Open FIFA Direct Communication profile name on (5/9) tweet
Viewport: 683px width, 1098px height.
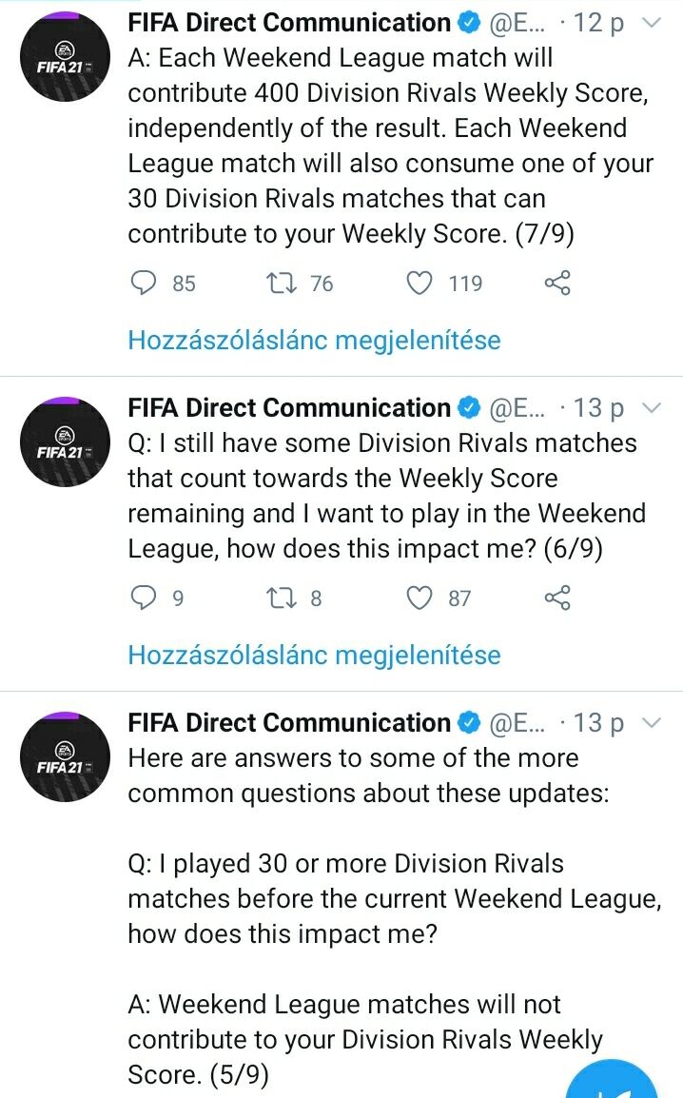point(289,723)
